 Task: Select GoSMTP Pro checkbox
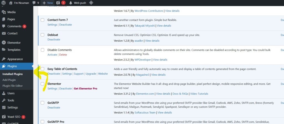coord(42,122)
